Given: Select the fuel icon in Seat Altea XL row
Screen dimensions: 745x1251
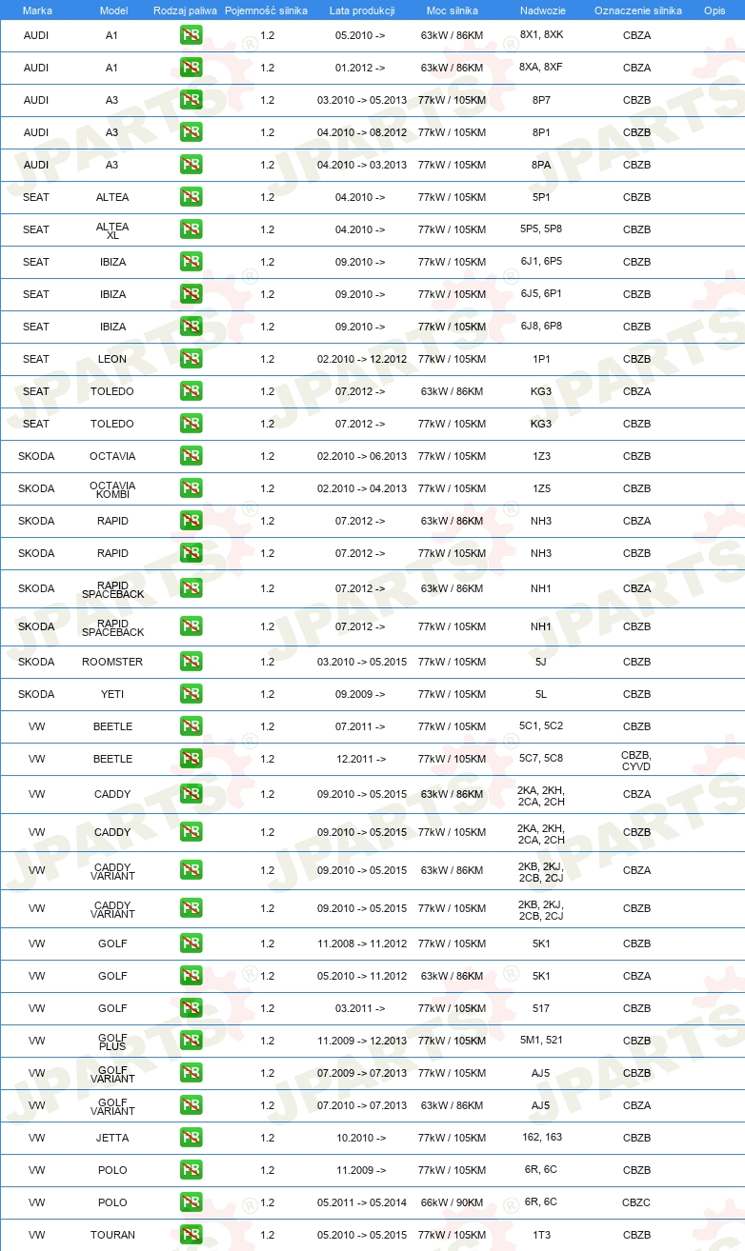Looking at the screenshot, I should point(191,229).
